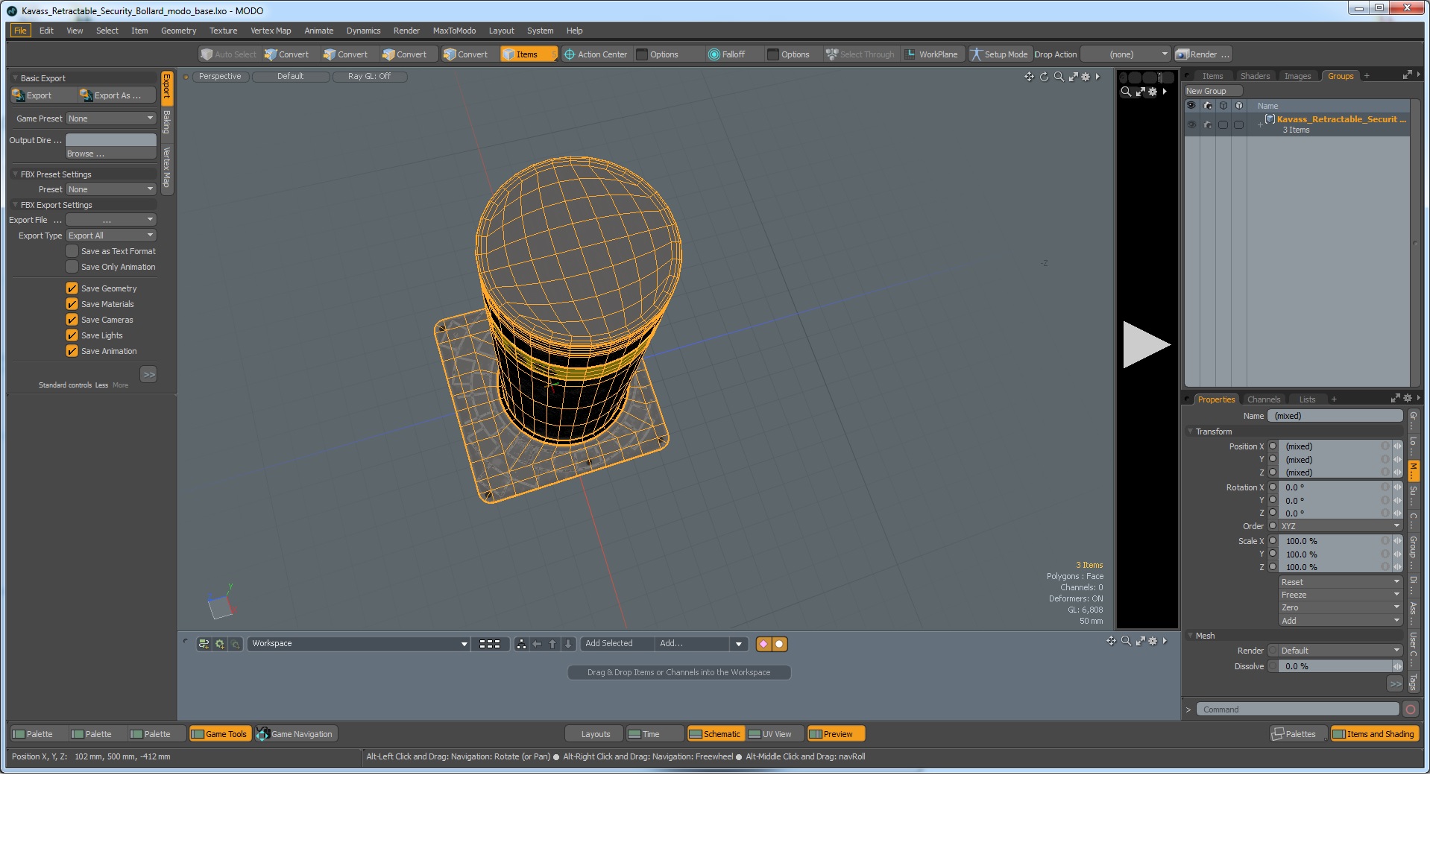Click the 3D viewport zoom magnifier icon
This screenshot has width=1430, height=863.
tap(1059, 77)
